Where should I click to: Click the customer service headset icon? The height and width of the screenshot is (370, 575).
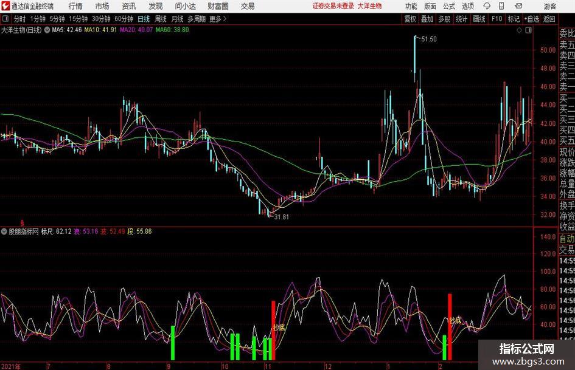487,6
